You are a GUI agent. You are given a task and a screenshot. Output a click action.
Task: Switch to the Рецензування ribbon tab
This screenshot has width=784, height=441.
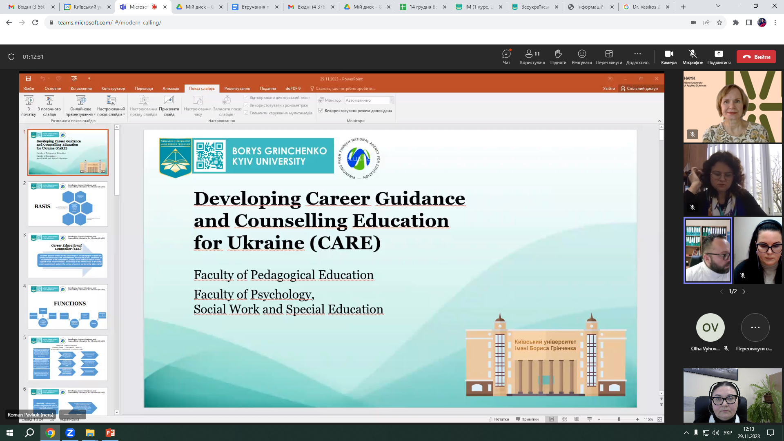click(x=237, y=88)
